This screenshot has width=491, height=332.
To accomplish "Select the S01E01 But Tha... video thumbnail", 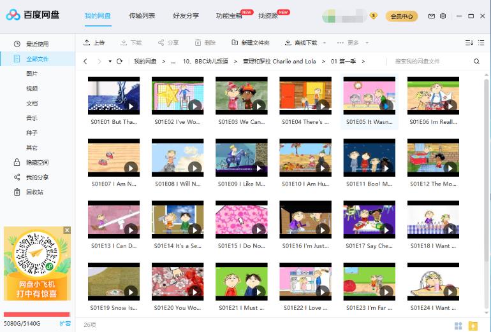I will pos(114,95).
